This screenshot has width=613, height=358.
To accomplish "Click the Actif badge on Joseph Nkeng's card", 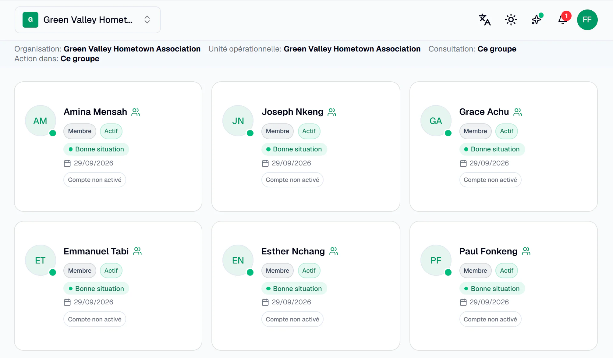I will (309, 131).
